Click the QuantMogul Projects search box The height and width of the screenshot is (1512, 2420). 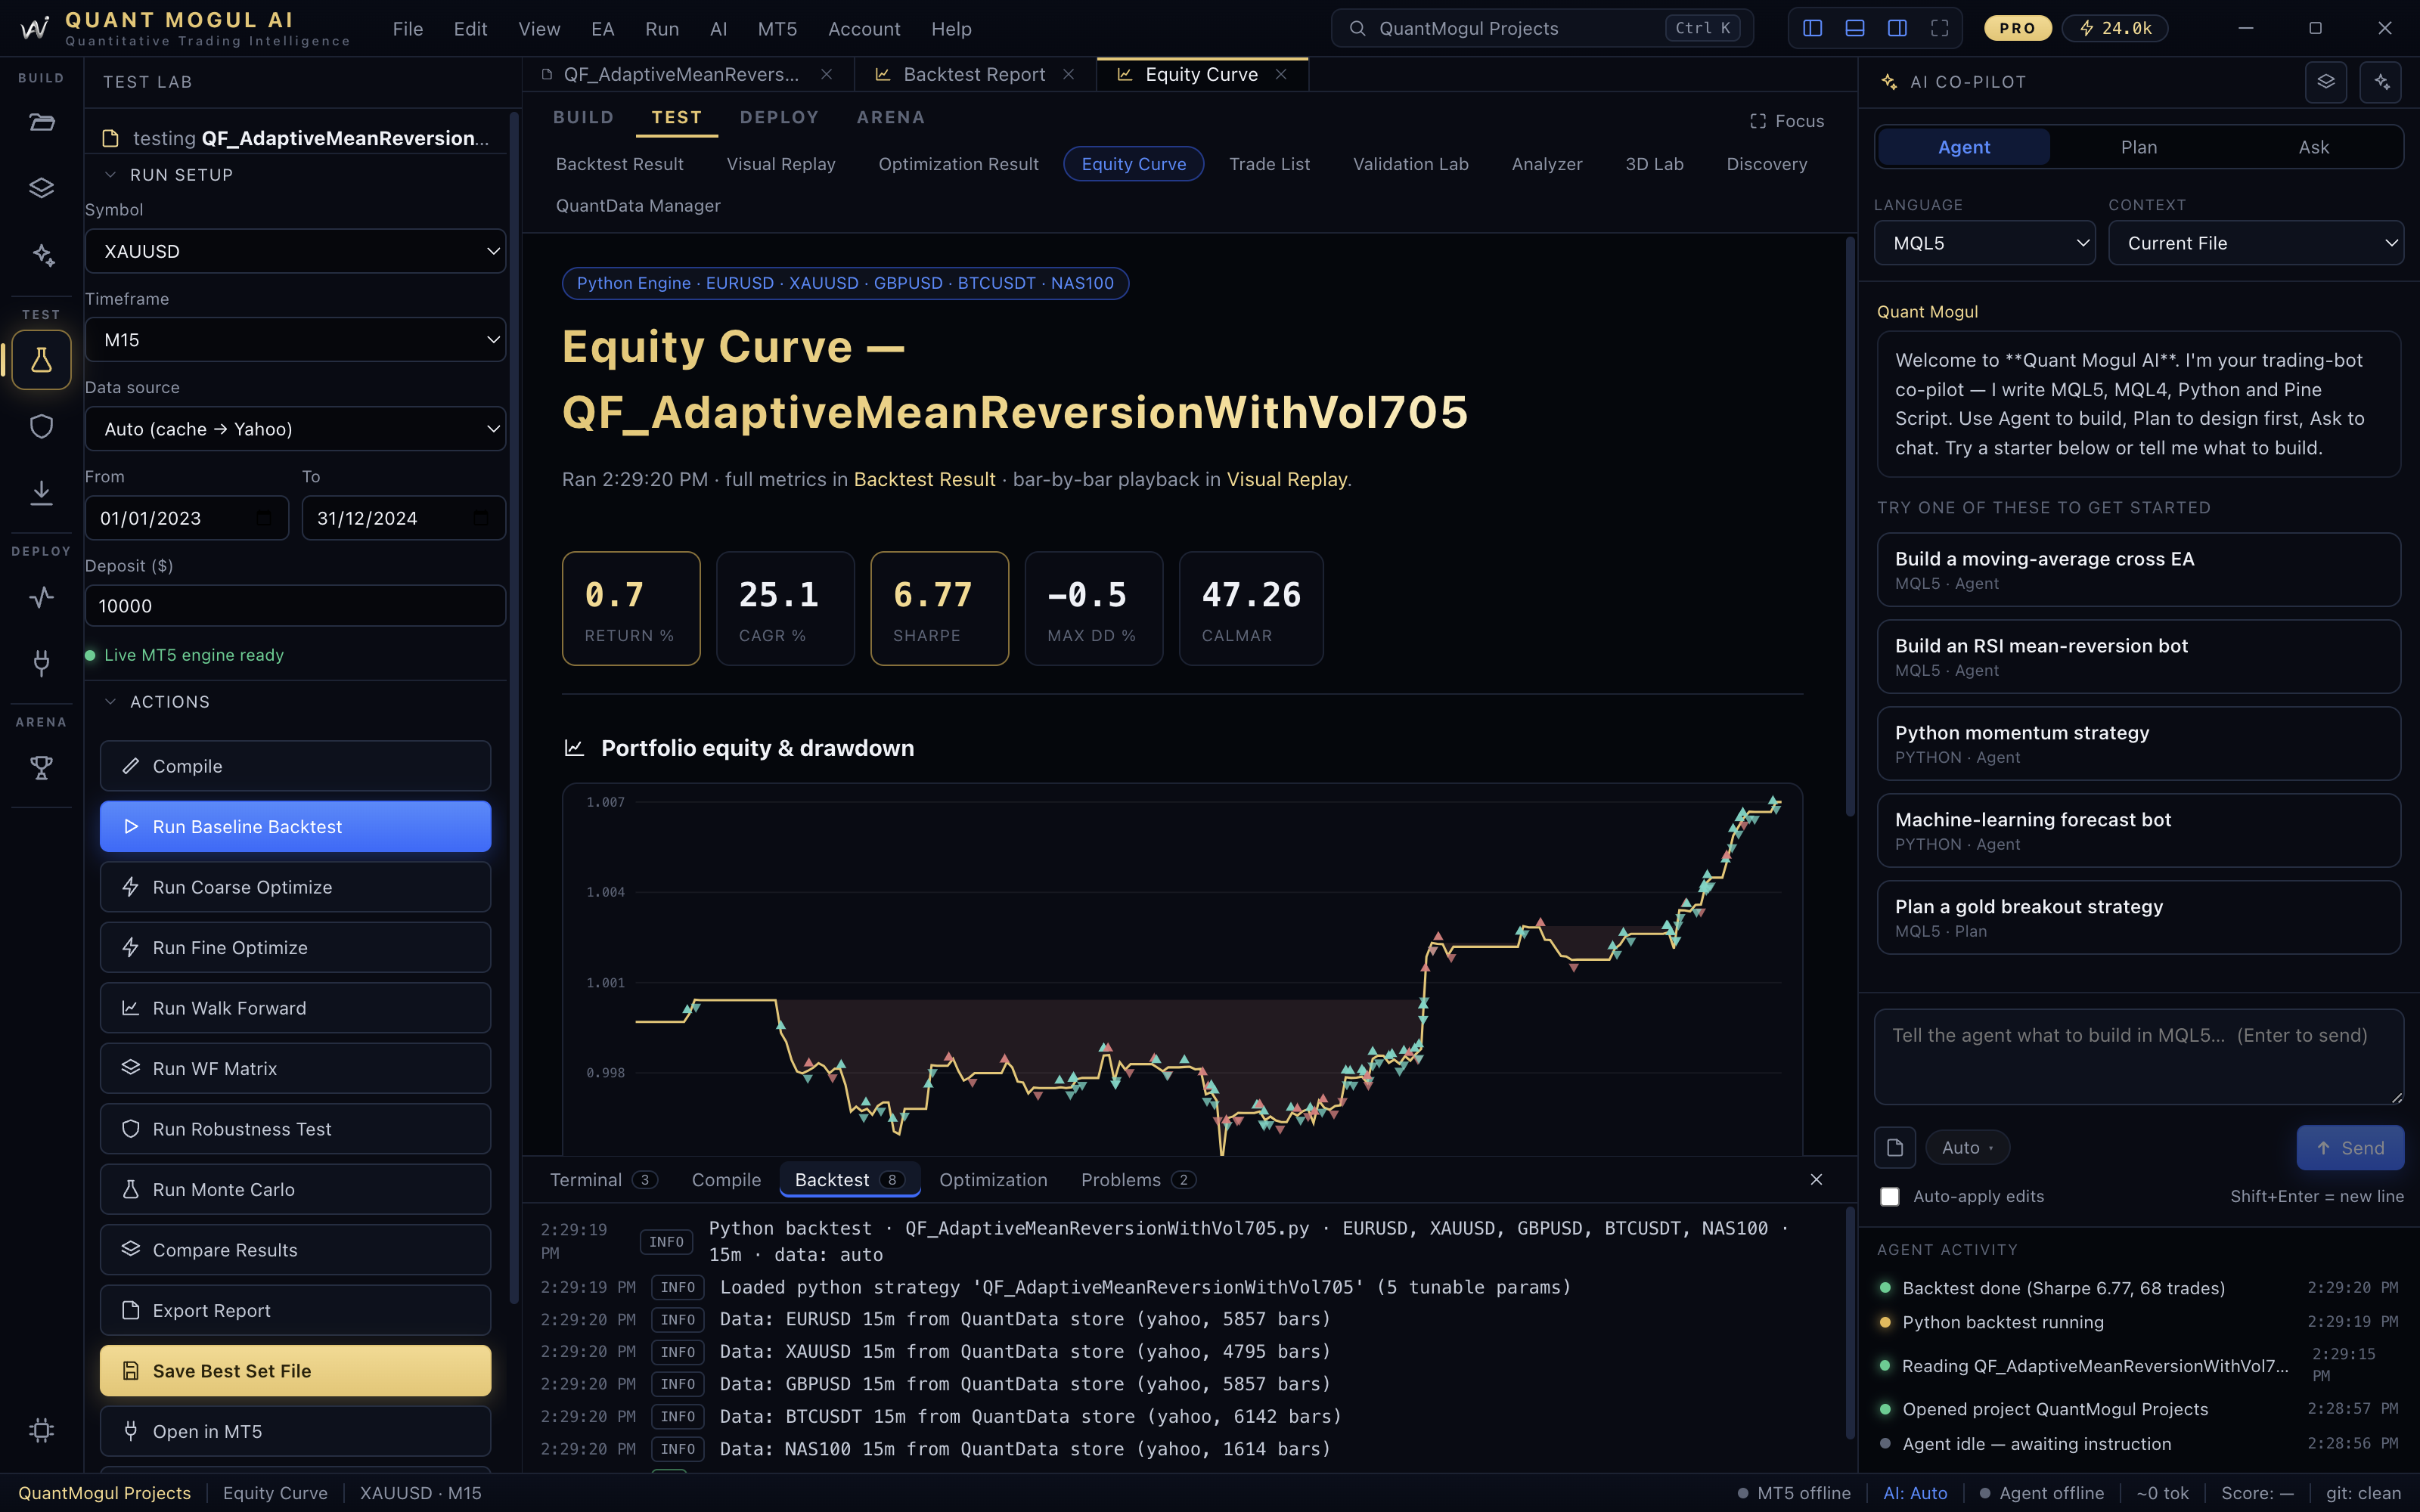pyautogui.click(x=1541, y=28)
